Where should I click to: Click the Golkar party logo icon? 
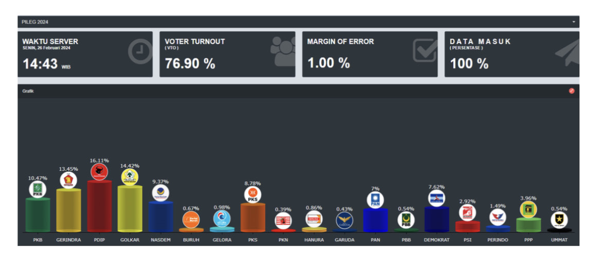pos(130,177)
